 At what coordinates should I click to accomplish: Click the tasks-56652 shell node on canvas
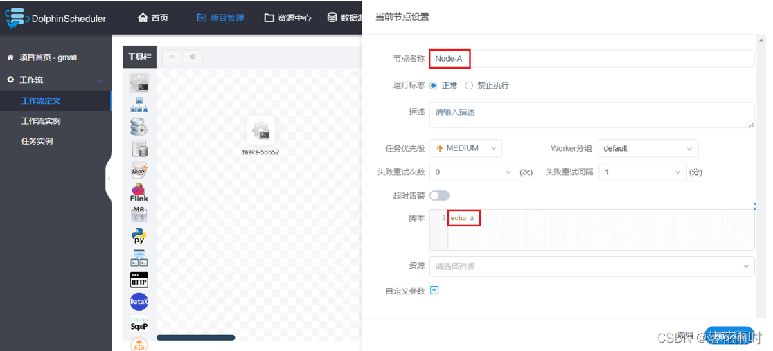[261, 131]
